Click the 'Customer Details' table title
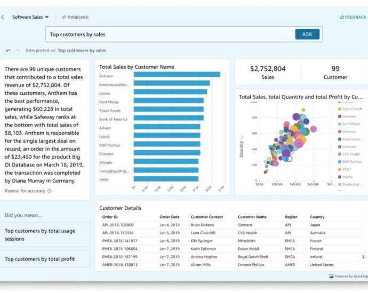Image resolution: width=368 pixels, height=293 pixels. [120, 208]
